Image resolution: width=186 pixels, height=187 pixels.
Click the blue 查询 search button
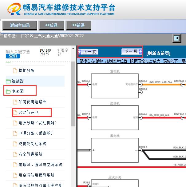click(x=13, y=56)
